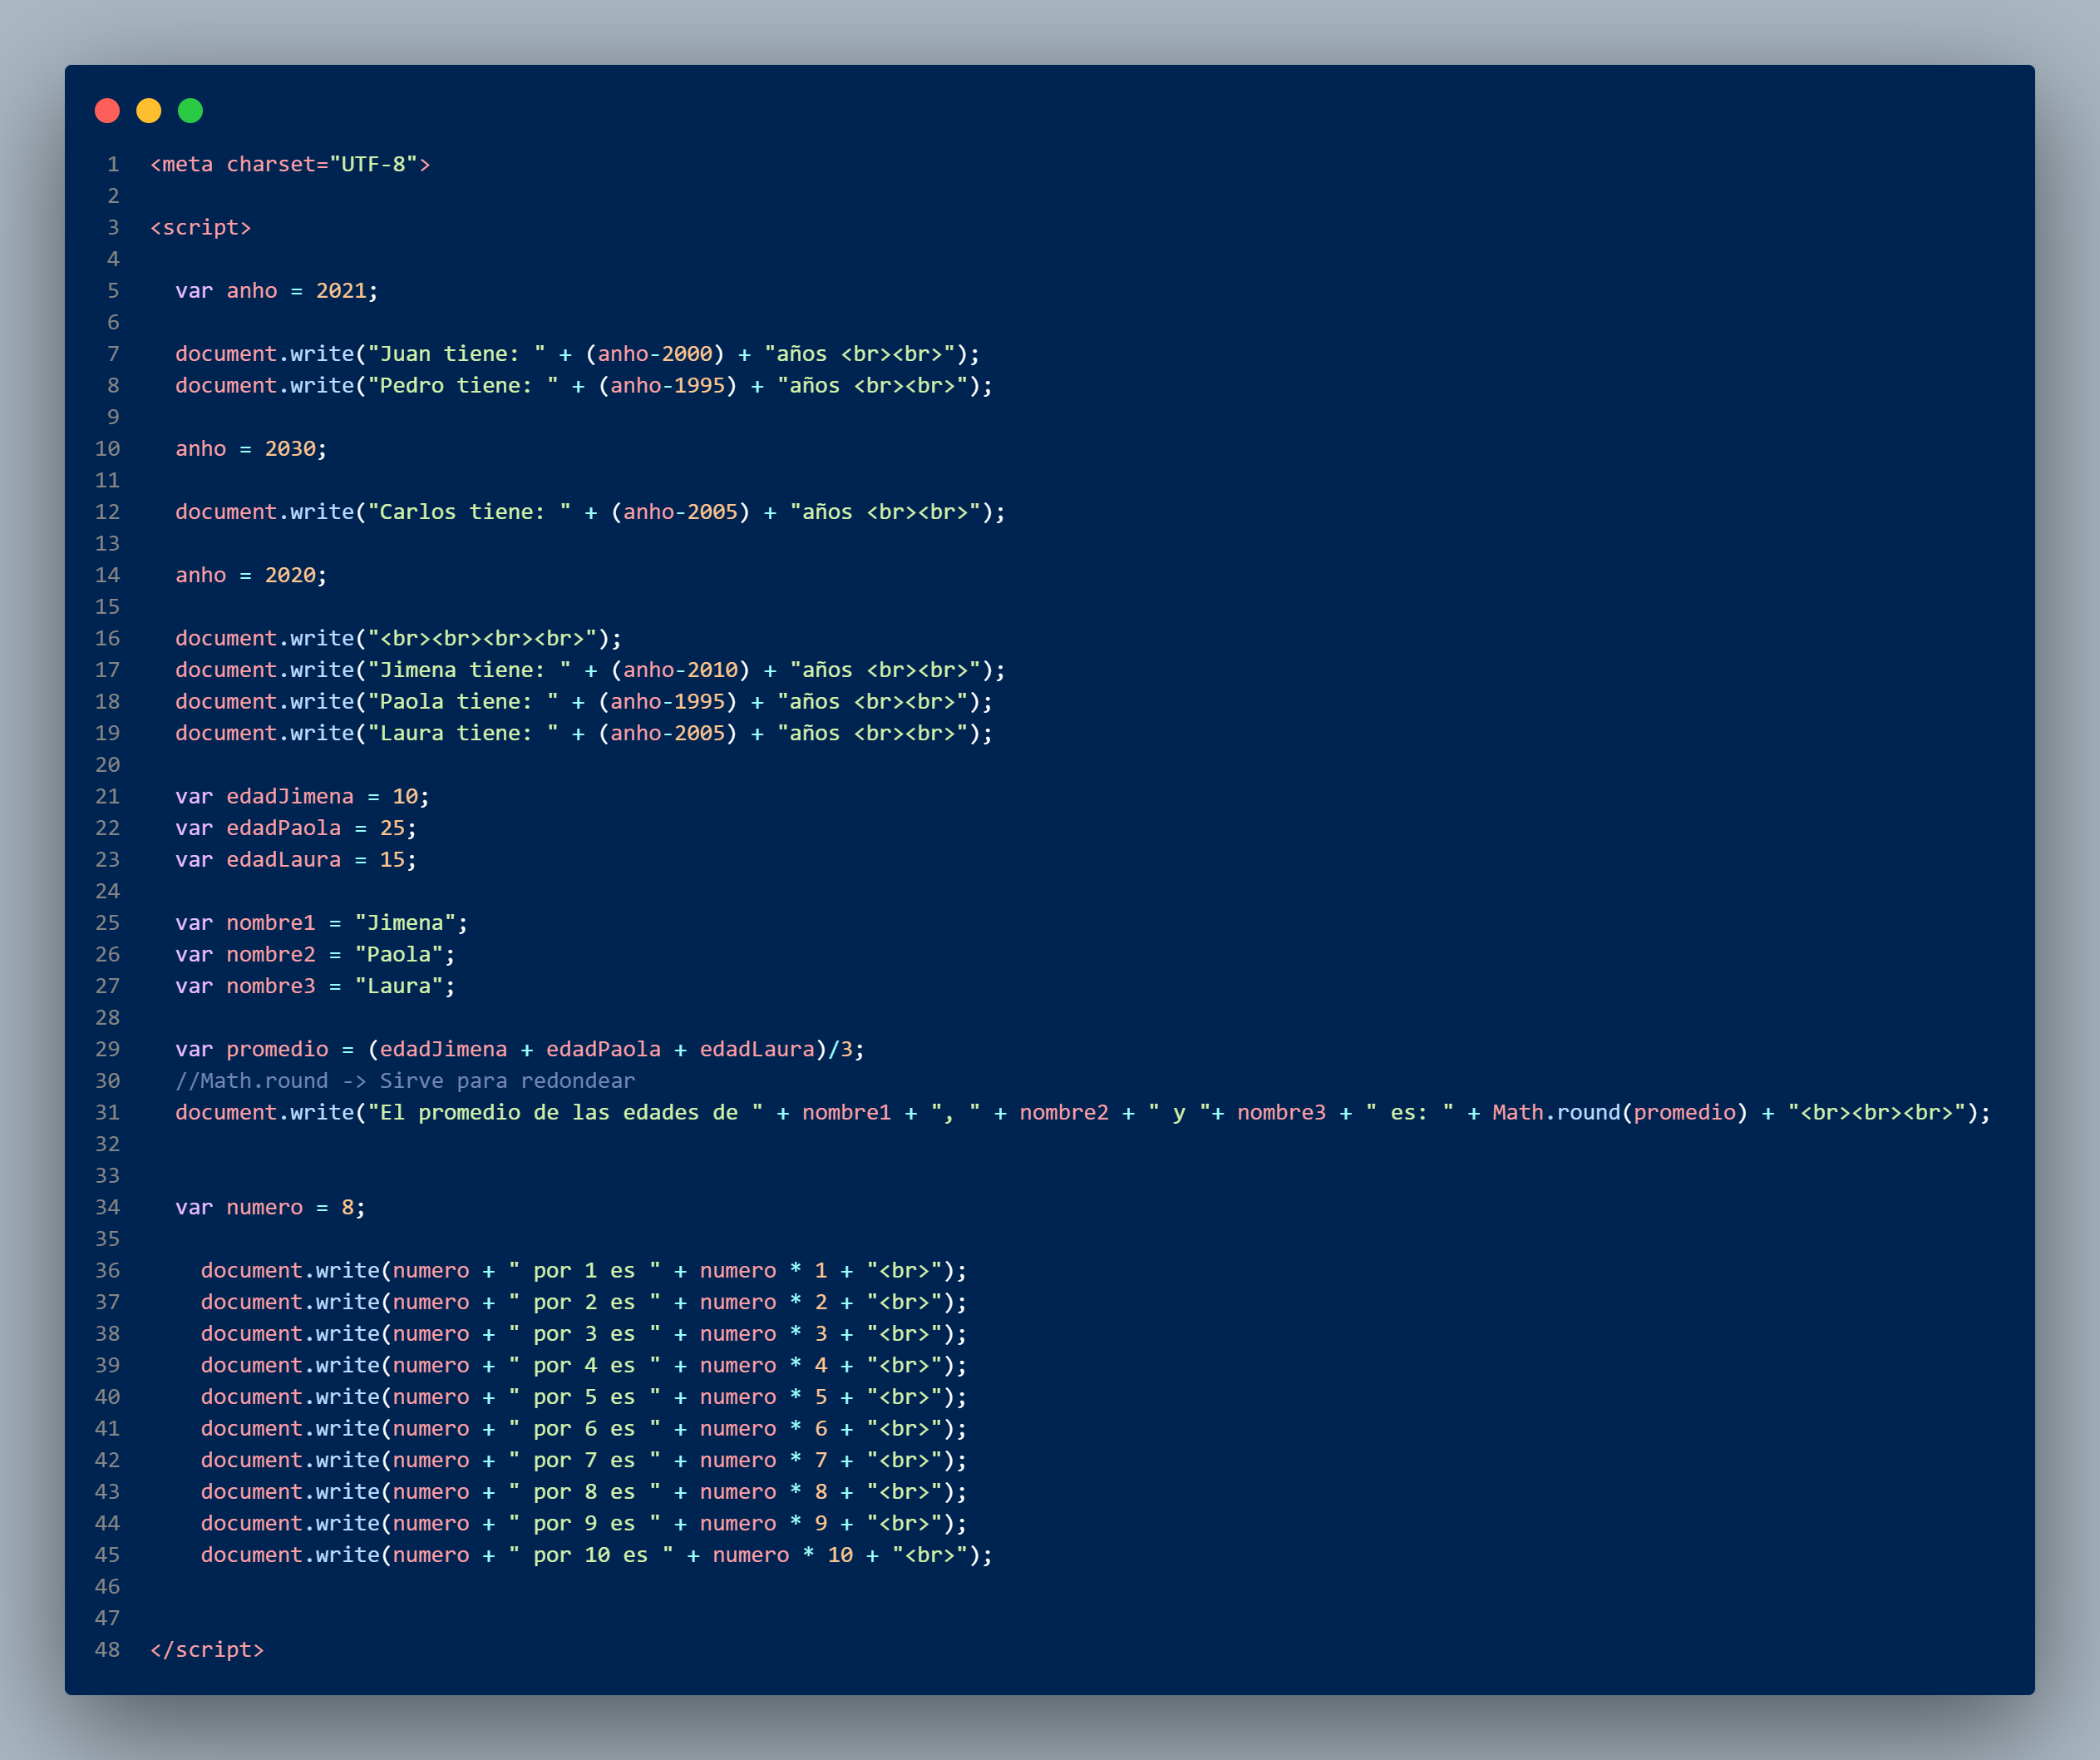The width and height of the screenshot is (2100, 1760).
Task: Click the 'por 10 es' line
Action: coord(597,1554)
